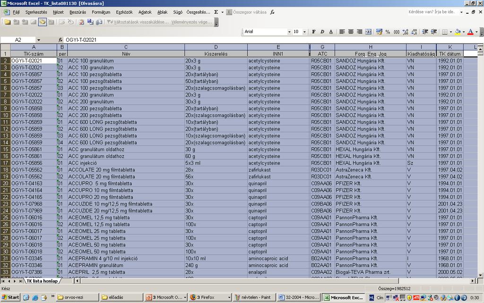Toggle bold formatting (F) button
Screen dimensions: 484x303
click(x=314, y=32)
